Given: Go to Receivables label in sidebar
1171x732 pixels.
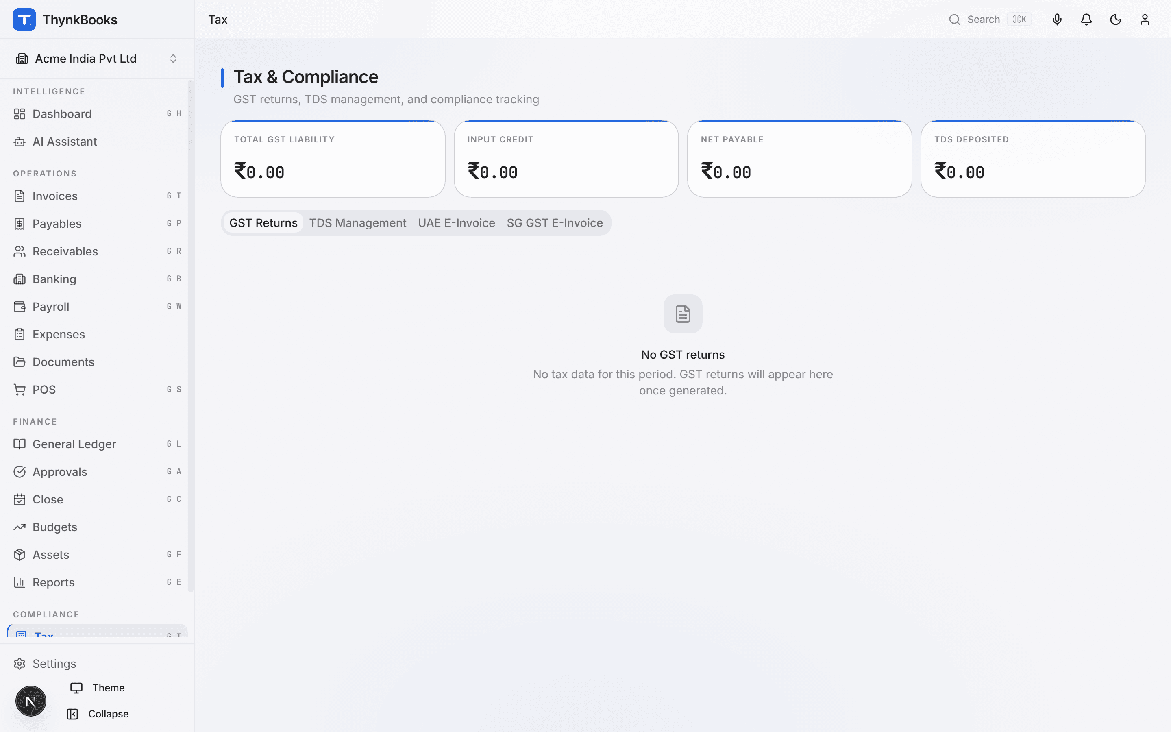Looking at the screenshot, I should click(x=65, y=251).
